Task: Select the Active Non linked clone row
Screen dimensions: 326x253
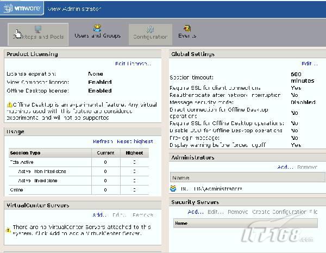Action: [x=79, y=171]
